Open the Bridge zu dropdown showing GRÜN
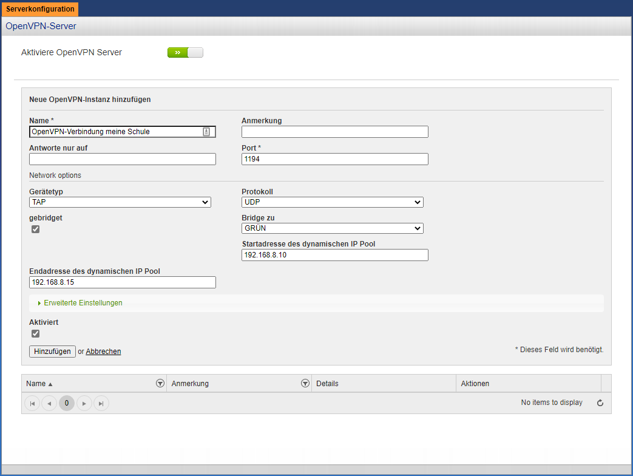633x476 pixels. tap(332, 228)
